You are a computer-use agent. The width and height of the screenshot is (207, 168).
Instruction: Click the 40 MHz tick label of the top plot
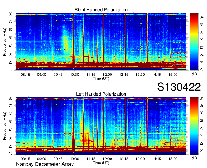click(x=11, y=46)
